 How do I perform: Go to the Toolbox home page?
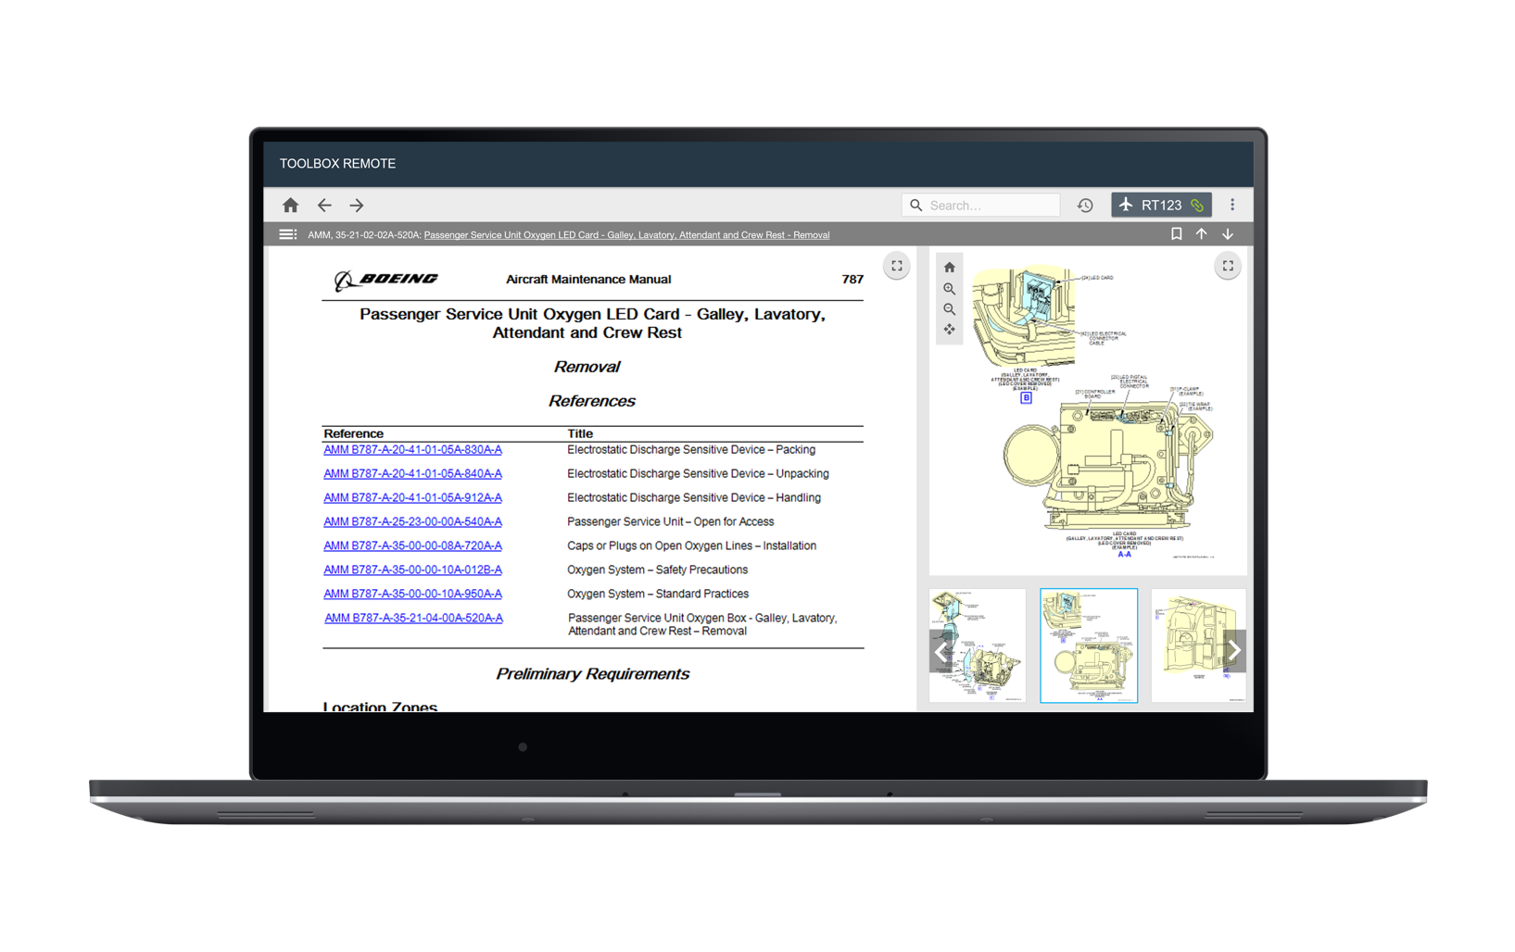[x=290, y=206]
